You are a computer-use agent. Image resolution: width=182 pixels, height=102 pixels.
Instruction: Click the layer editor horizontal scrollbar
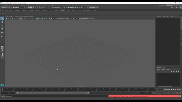[165, 86]
